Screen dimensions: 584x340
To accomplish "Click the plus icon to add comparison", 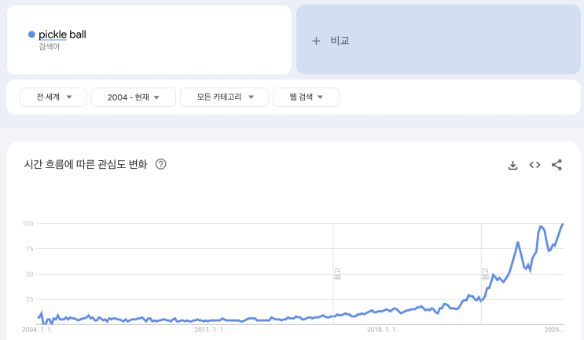I will (316, 41).
